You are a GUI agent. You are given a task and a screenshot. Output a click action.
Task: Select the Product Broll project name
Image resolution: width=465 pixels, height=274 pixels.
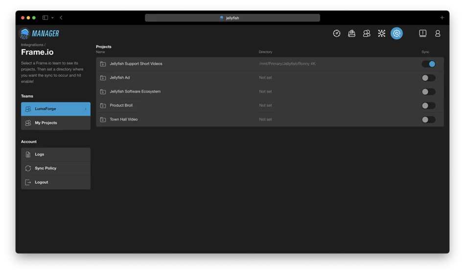(121, 105)
